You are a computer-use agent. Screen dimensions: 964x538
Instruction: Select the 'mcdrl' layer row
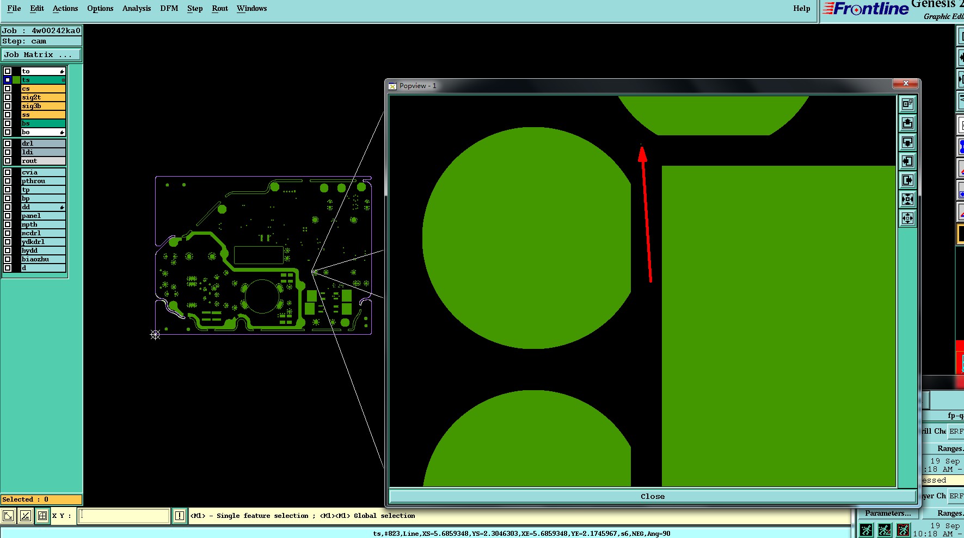pos(44,233)
